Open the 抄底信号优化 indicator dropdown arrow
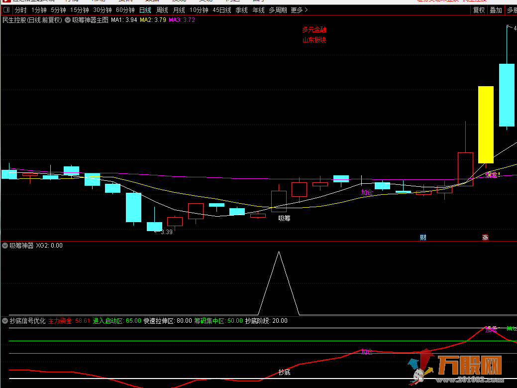 pyautogui.click(x=5, y=321)
